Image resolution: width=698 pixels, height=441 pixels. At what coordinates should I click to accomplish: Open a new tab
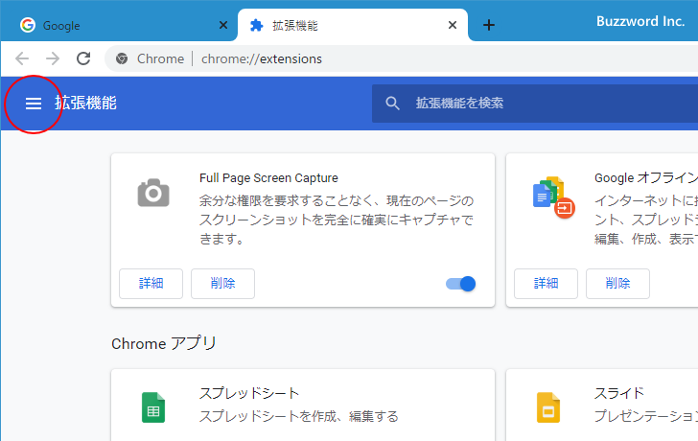(x=489, y=25)
